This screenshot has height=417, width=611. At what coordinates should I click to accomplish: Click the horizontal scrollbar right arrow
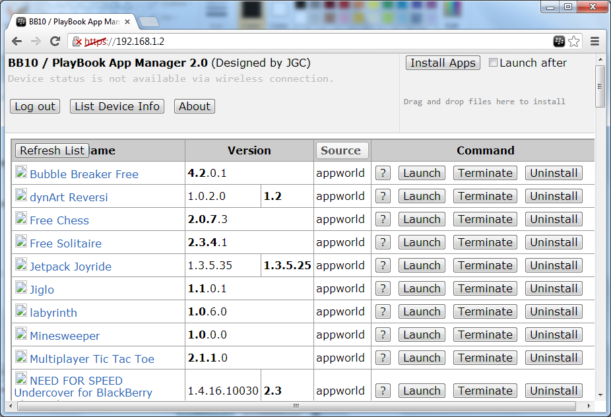tap(589, 406)
